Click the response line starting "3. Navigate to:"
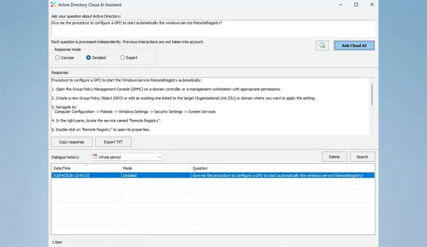The width and height of the screenshot is (427, 247). pos(64,107)
